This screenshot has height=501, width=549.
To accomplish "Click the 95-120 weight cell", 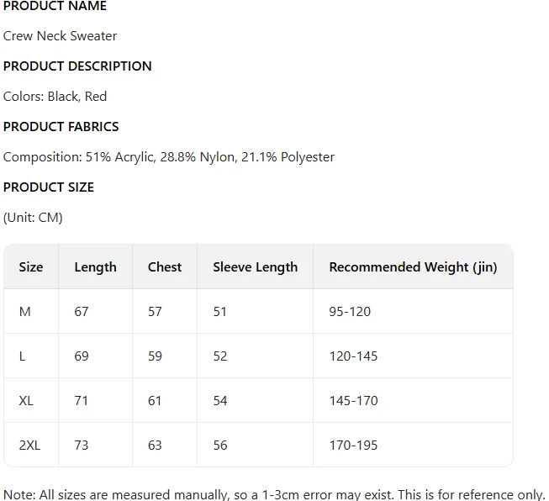I will point(350,312).
